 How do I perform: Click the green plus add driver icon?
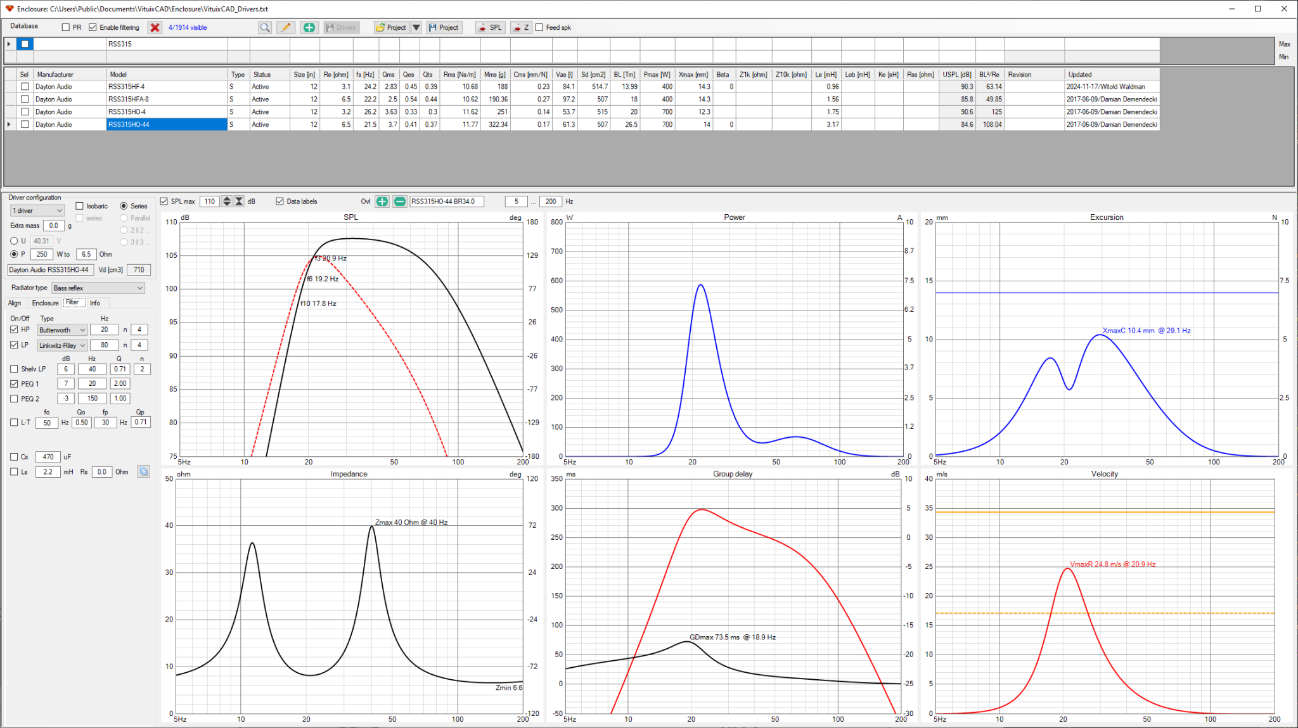309,27
